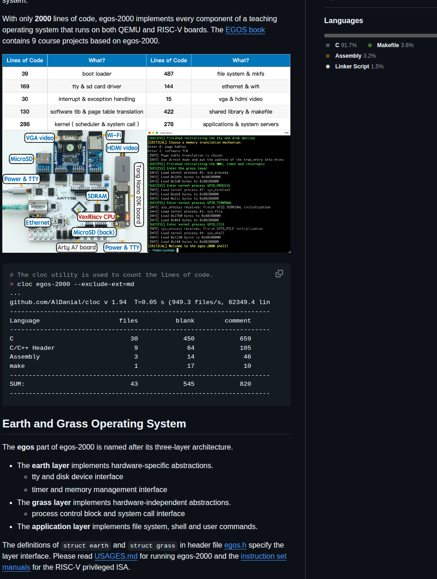
Task: Select Linker Script 1.5% language entry
Action: [x=355, y=67]
